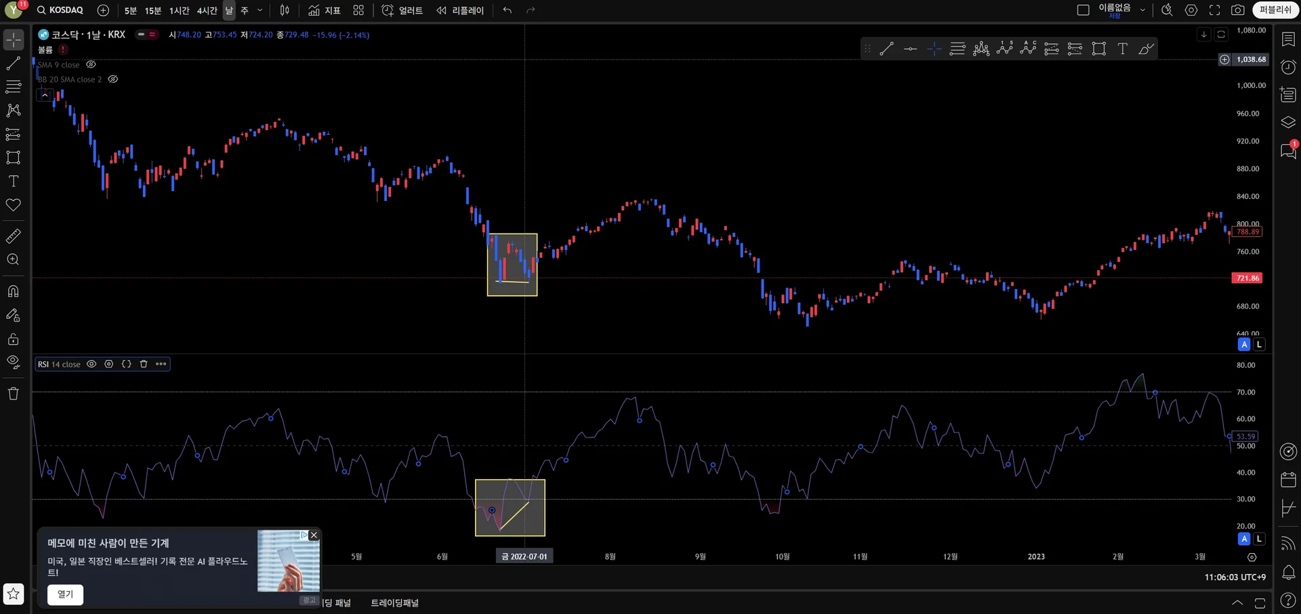Open the watchlist panel in right sidebar
Image resolution: width=1301 pixels, height=614 pixels.
coord(1288,40)
